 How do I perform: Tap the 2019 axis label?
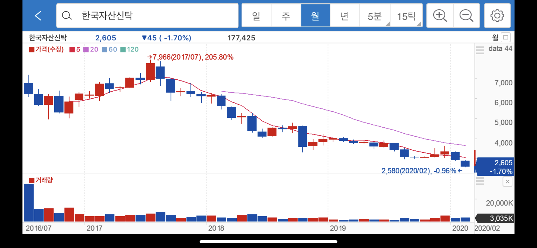pos(338,228)
